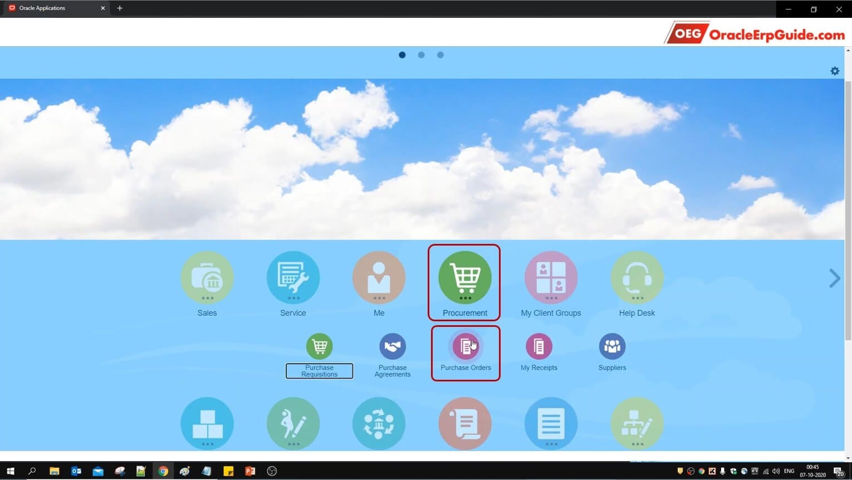
Task: Open Purchase Requisitions
Action: pyautogui.click(x=319, y=346)
